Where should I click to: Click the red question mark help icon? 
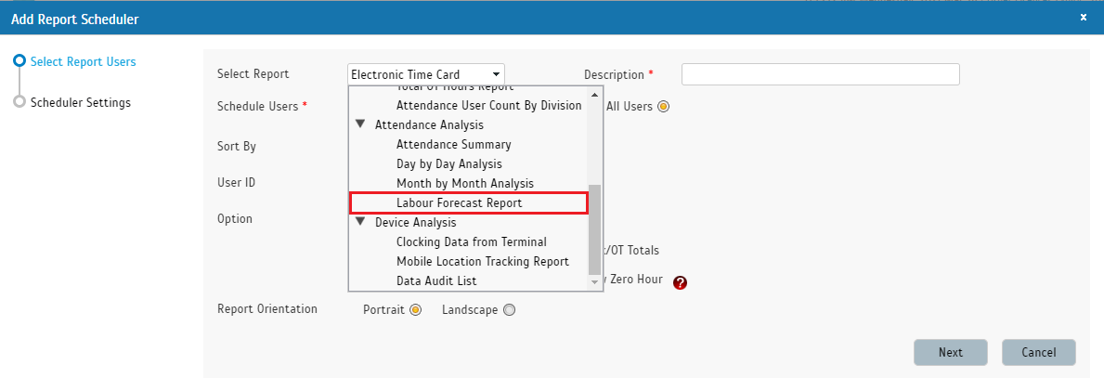tap(680, 283)
